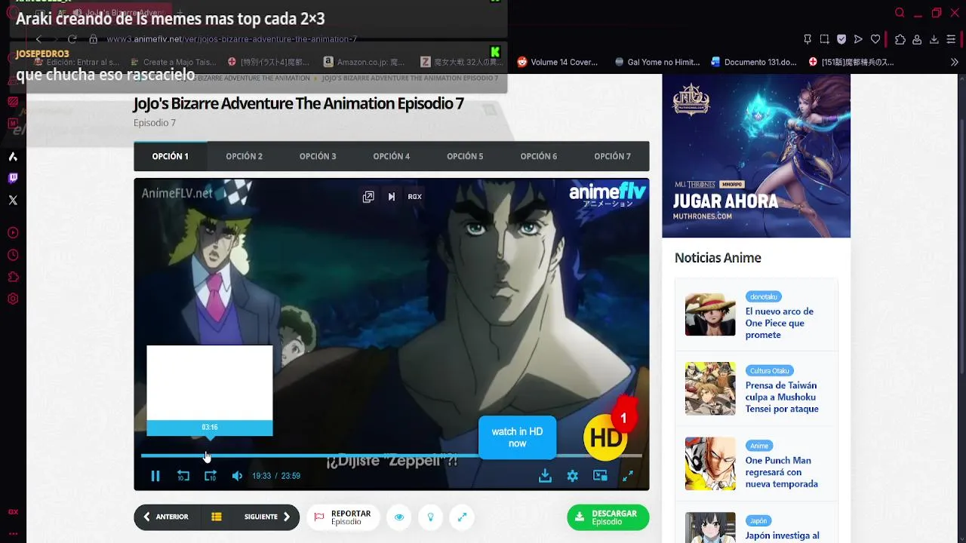Click REPORTAR Episodio button
Screen dimensions: 966x543
point(343,517)
